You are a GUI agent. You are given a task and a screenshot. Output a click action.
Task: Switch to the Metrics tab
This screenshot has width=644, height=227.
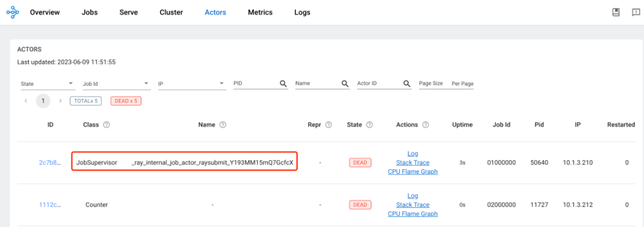coord(260,13)
